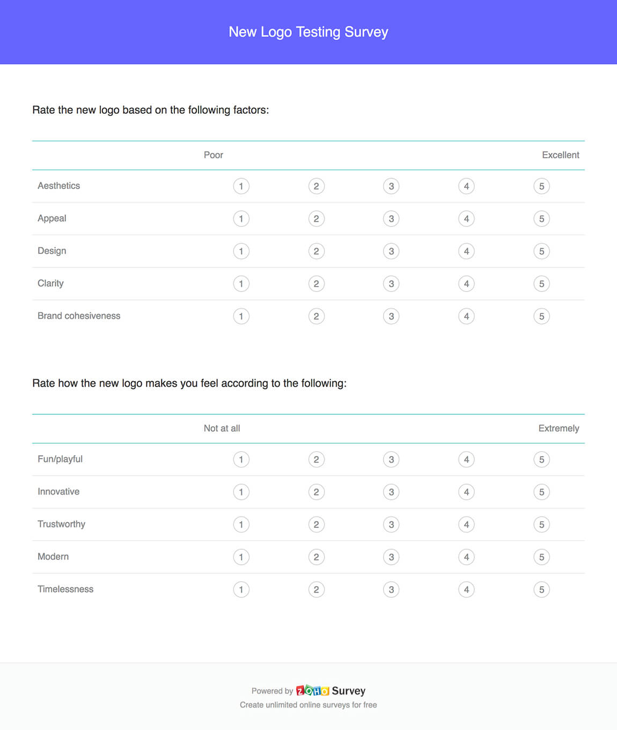Image resolution: width=617 pixels, height=730 pixels.
Task: Mark Clarity with score 4
Action: point(466,284)
